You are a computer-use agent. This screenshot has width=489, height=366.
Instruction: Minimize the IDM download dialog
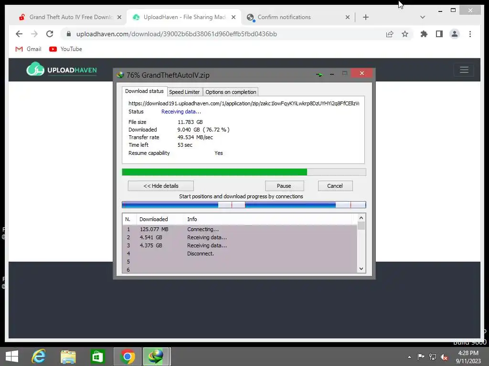[332, 74]
